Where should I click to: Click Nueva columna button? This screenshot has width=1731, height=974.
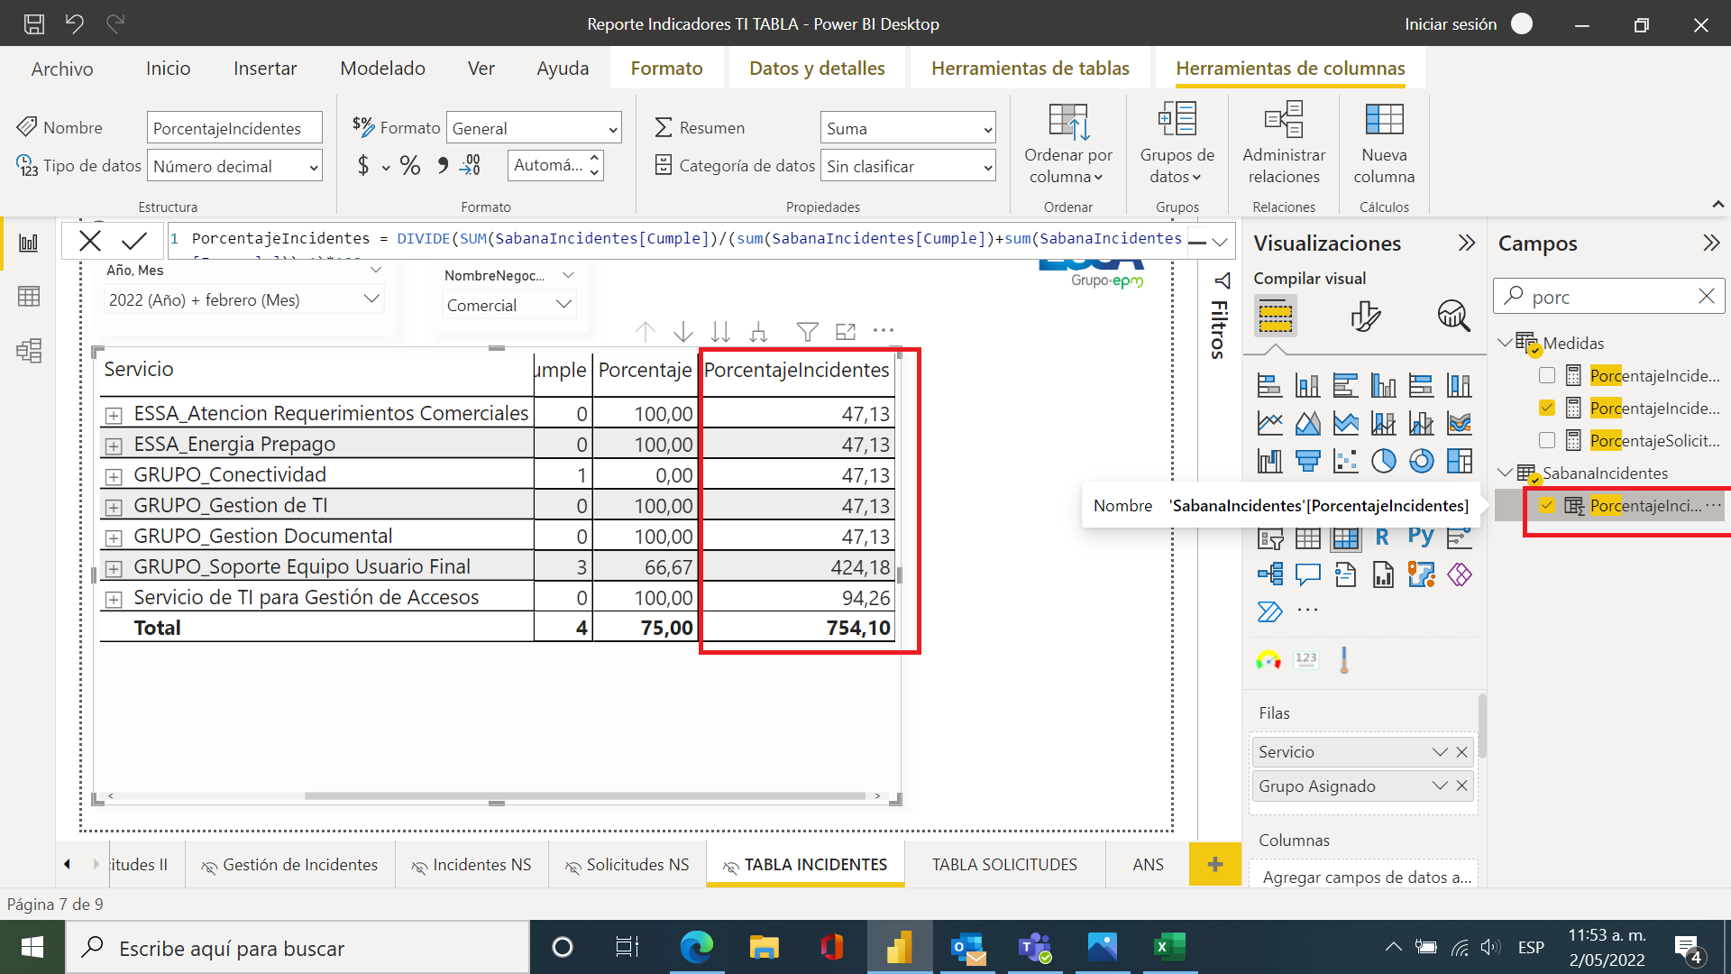1384,144
